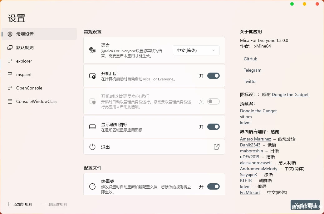This screenshot has height=214, width=324.
Task: Open Dongle the Gadget link after 图标设计
Action: pos(290,94)
